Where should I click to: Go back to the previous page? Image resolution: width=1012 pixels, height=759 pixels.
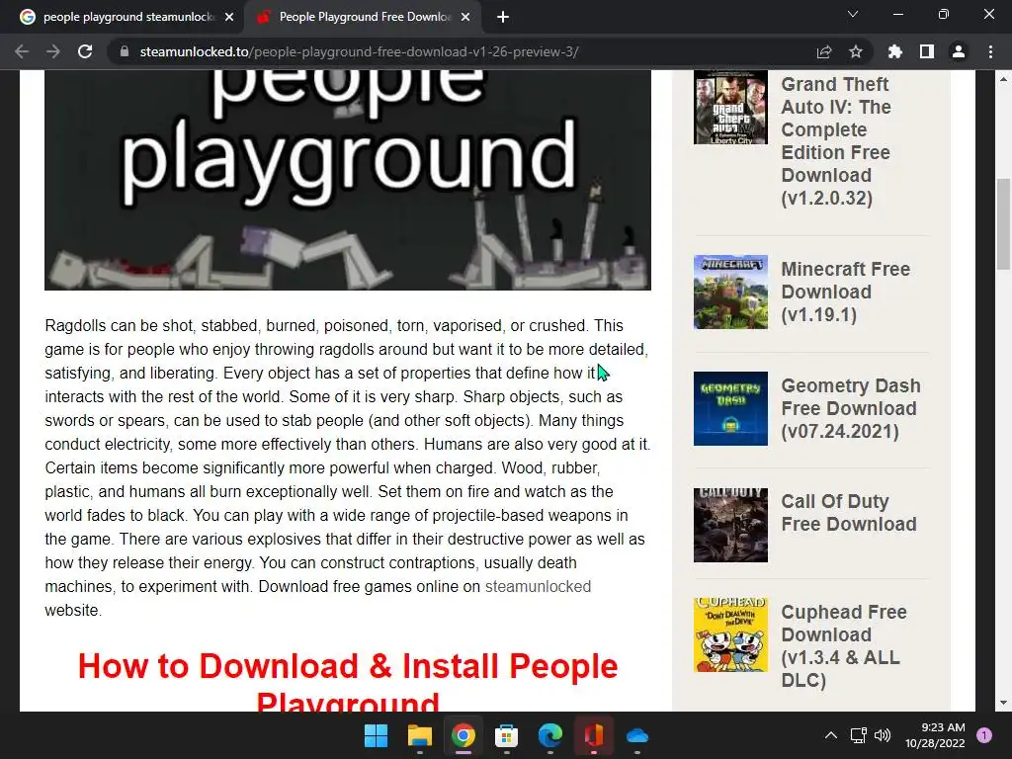pyautogui.click(x=22, y=51)
